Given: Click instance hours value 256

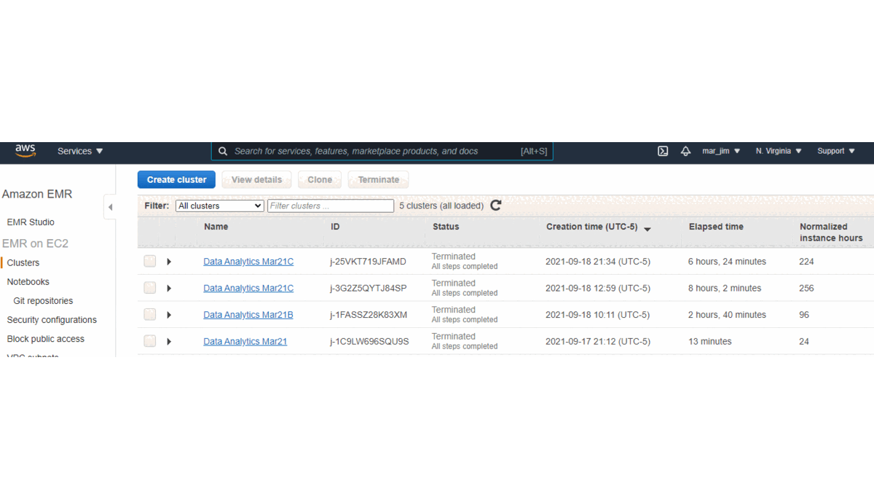Looking at the screenshot, I should [806, 288].
